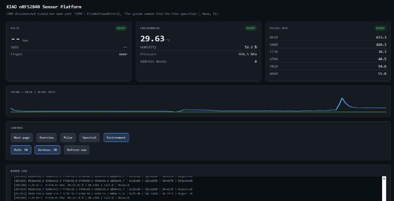Click the log line ending OK=4175
The image size is (394, 201).
[x=103, y=181]
